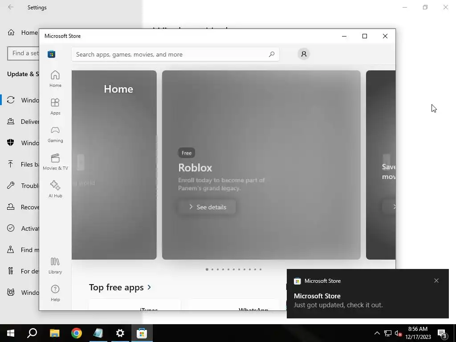Select Delivery Optimization in Settings sidebar
Image resolution: width=456 pixels, height=342 pixels.
20,122
